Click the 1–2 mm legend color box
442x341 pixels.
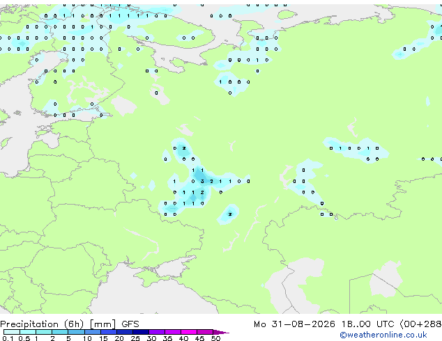pos(44,332)
